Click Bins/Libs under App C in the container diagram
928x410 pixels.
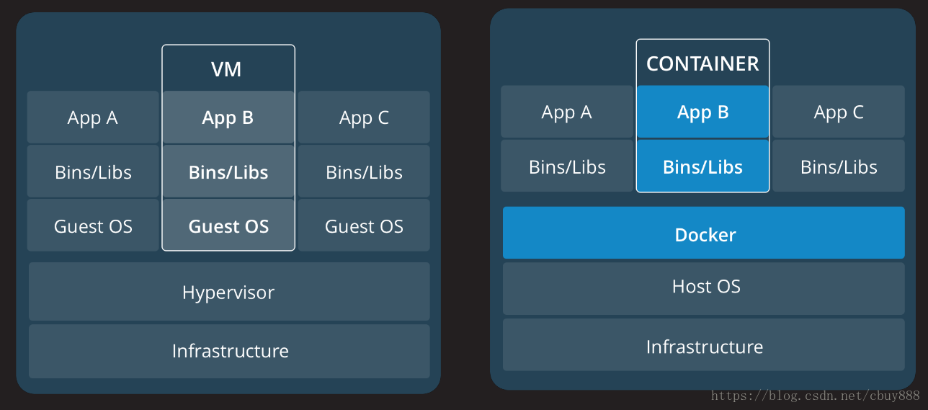(839, 166)
